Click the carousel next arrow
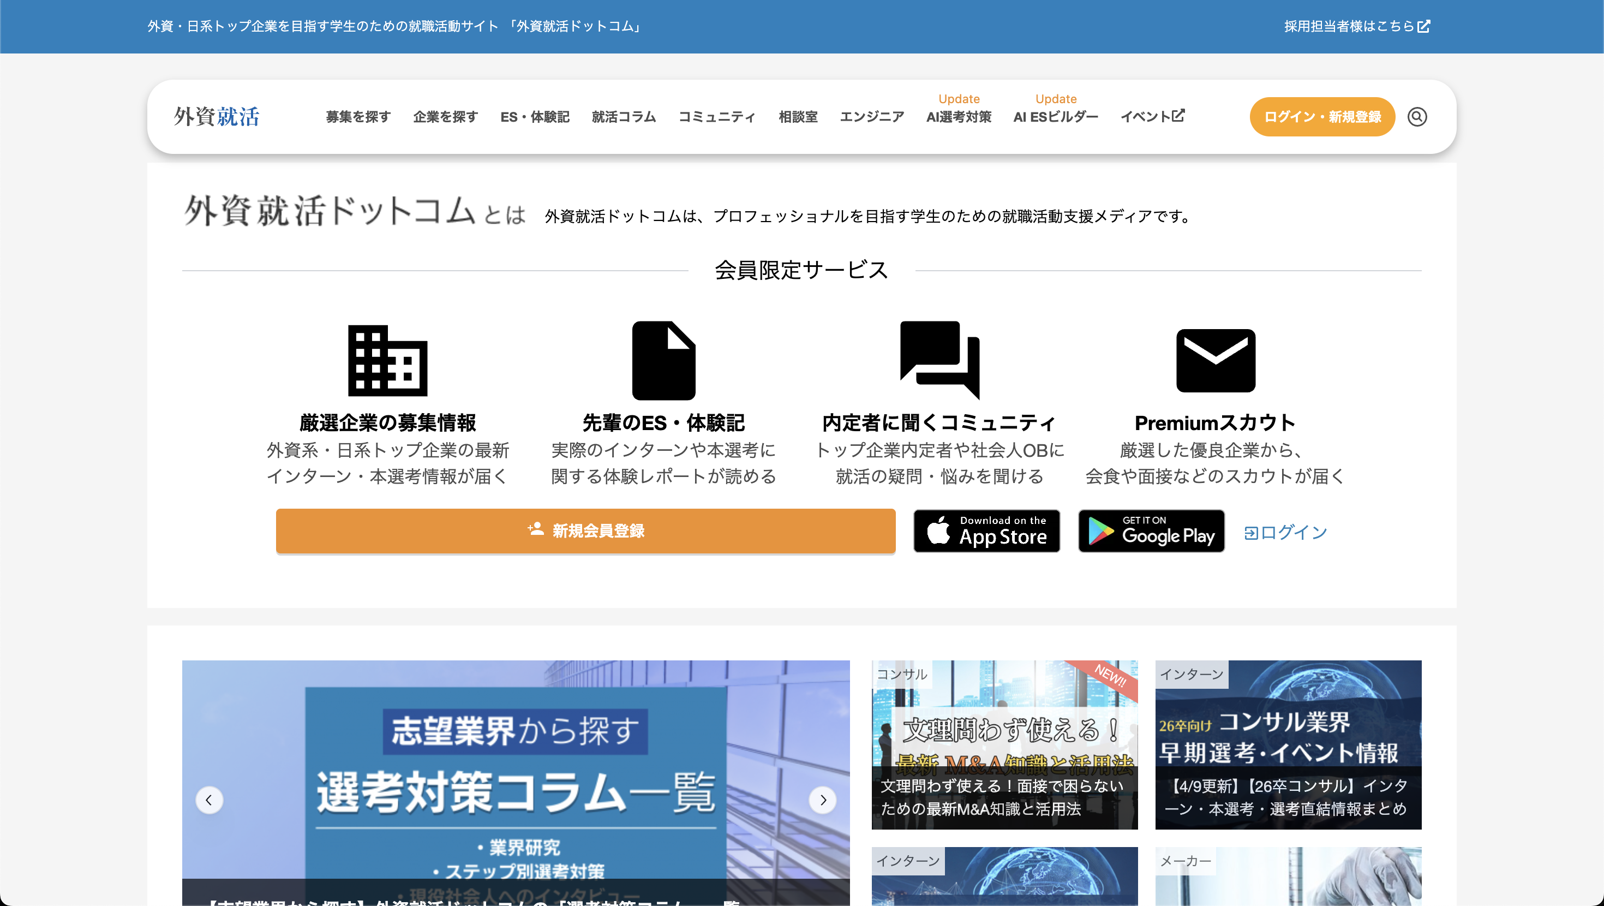 tap(823, 800)
